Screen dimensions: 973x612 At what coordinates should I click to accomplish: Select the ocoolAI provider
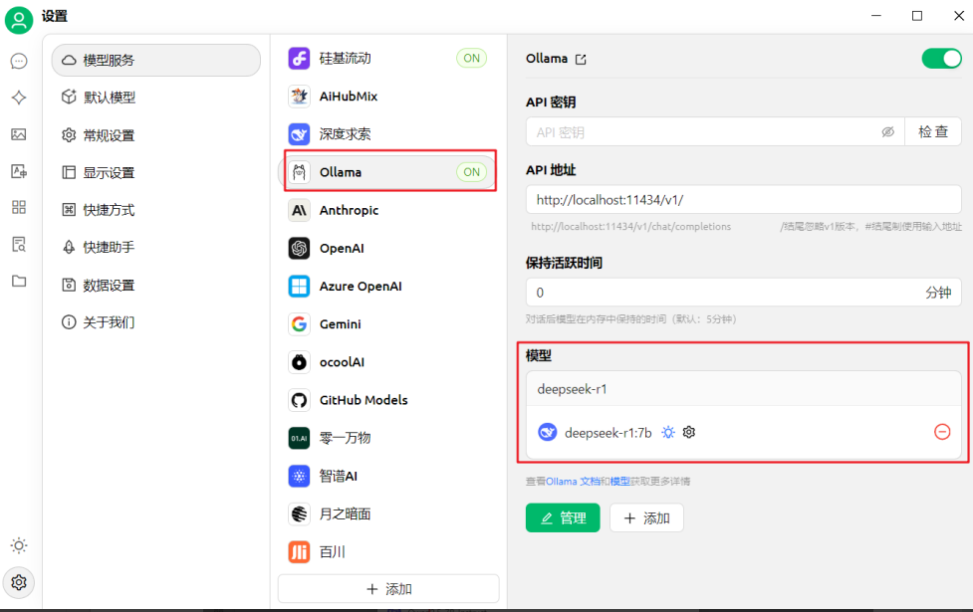click(388, 362)
